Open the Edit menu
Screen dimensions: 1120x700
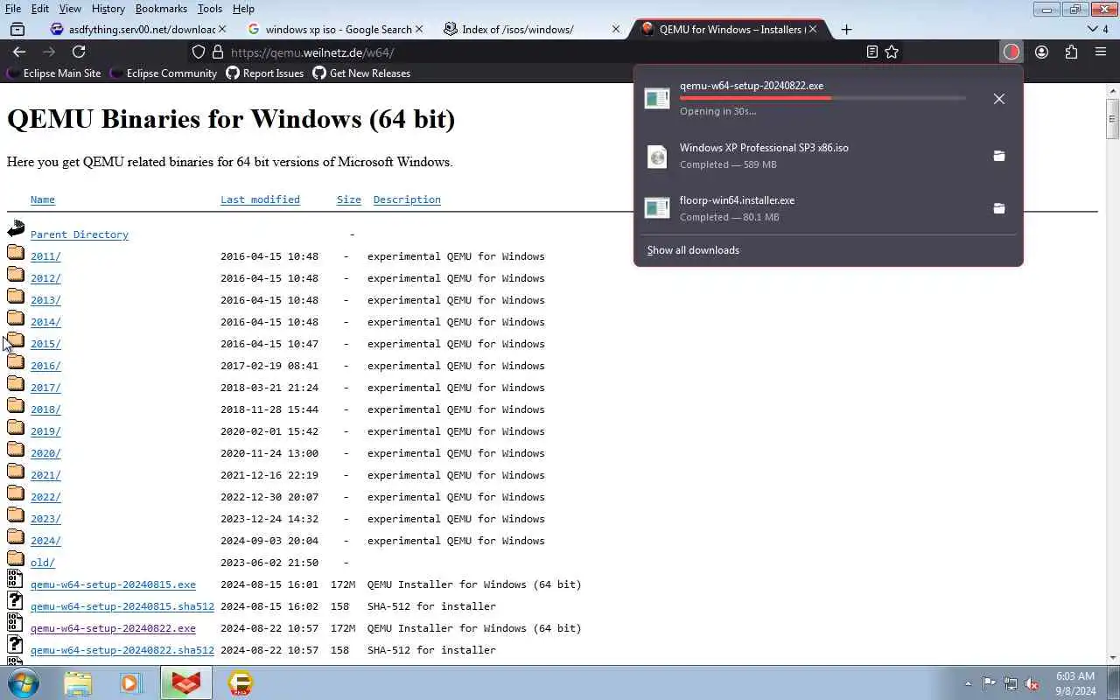point(40,9)
